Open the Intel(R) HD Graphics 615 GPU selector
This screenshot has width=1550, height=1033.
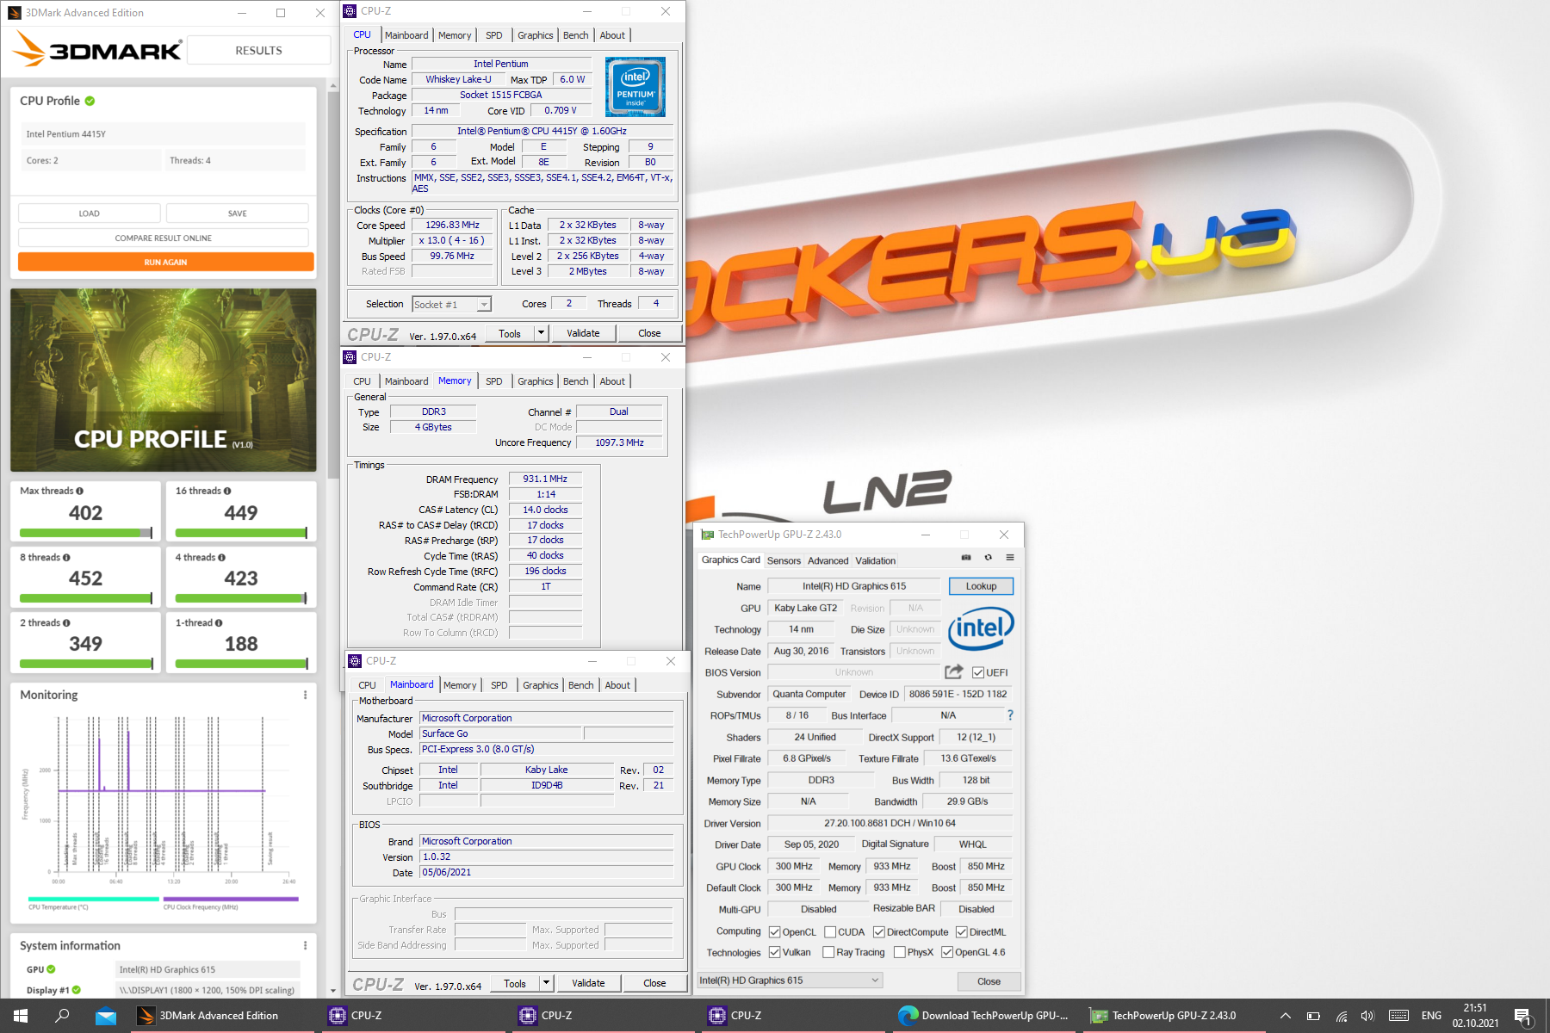(x=790, y=980)
